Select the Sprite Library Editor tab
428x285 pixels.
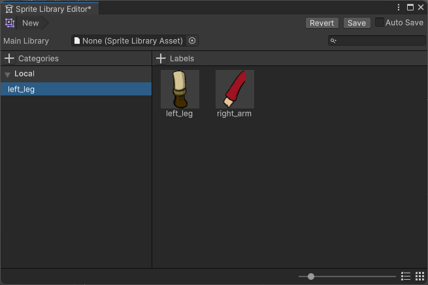[x=49, y=8]
